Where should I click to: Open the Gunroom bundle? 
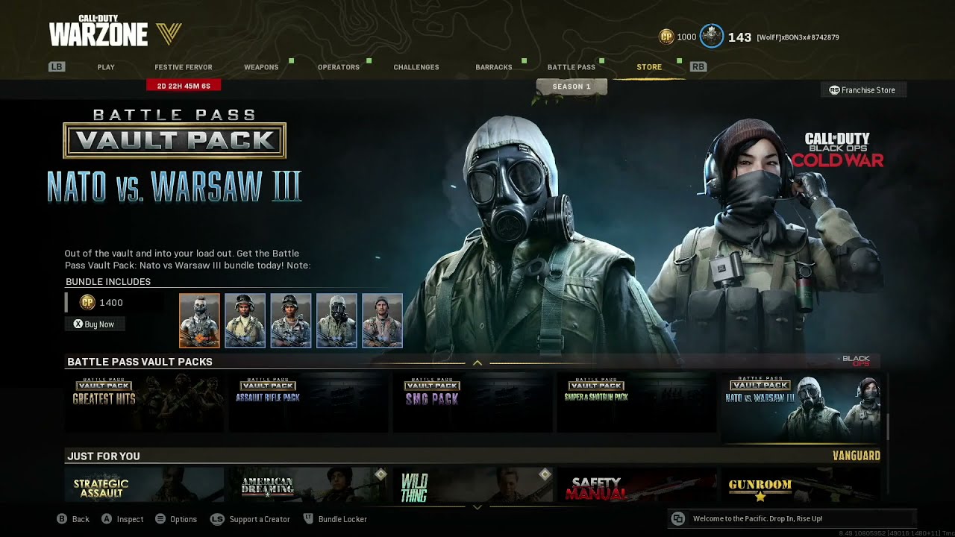coord(801,484)
